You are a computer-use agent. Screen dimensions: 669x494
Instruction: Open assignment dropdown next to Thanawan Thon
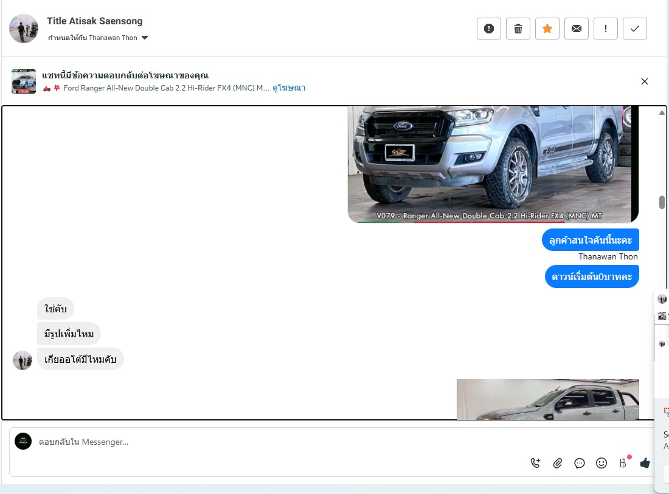[x=145, y=38]
